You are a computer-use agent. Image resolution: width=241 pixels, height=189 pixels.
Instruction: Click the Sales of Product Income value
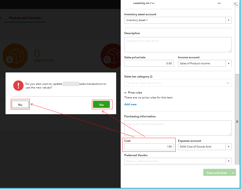[x=195, y=64]
